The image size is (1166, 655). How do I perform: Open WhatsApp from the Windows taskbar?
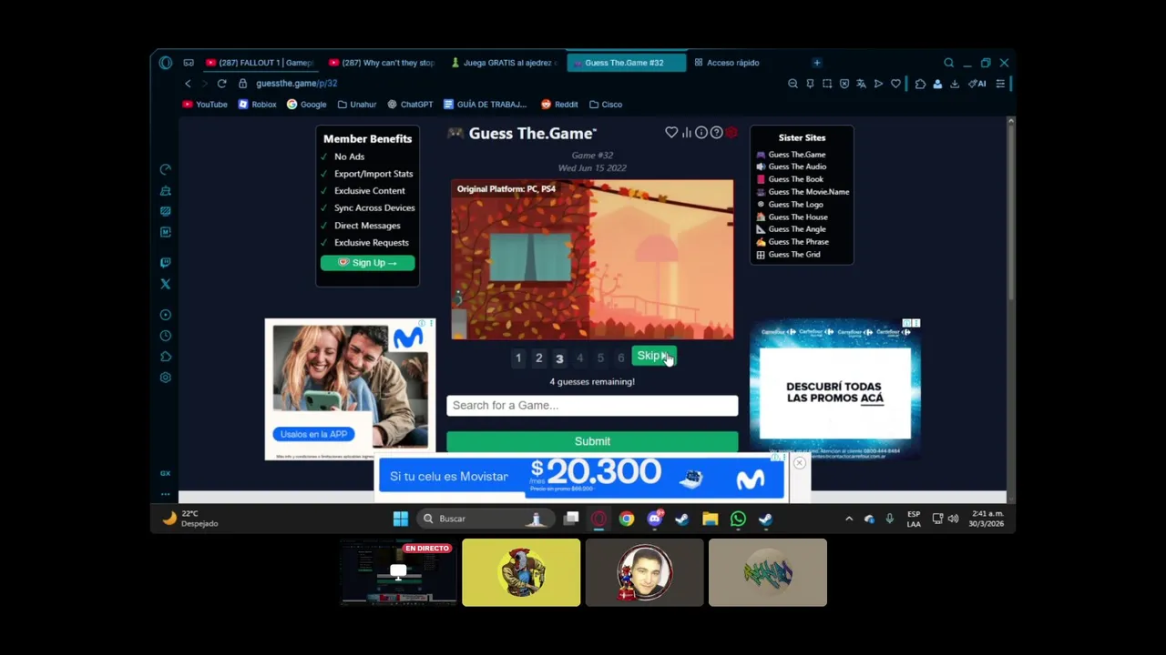click(x=738, y=519)
